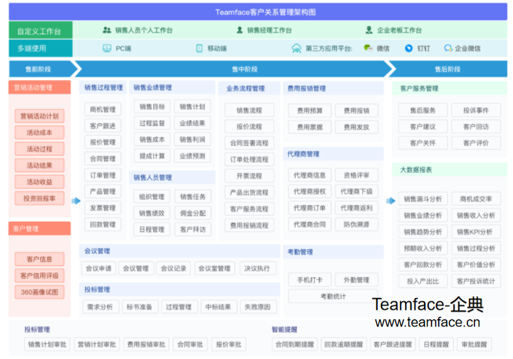Select the 投资回报率 box
This screenshot has width=513, height=359.
40,199
